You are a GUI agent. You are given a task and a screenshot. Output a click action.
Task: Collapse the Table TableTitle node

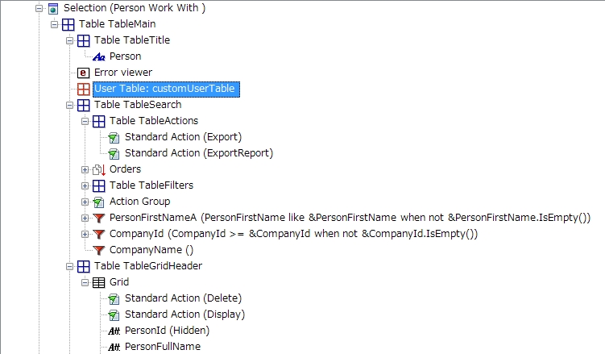(69, 40)
